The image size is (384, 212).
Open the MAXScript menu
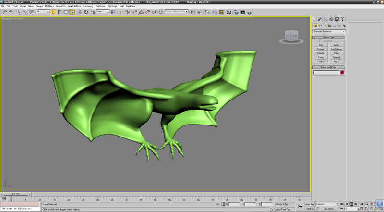pyautogui.click(x=112, y=6)
